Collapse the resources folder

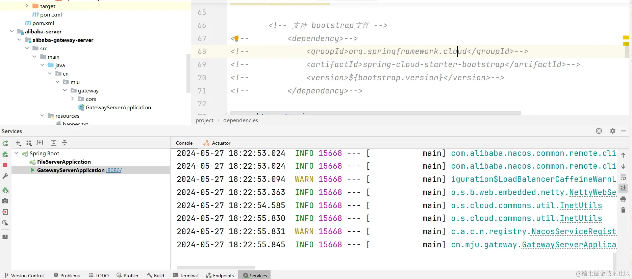(42, 115)
